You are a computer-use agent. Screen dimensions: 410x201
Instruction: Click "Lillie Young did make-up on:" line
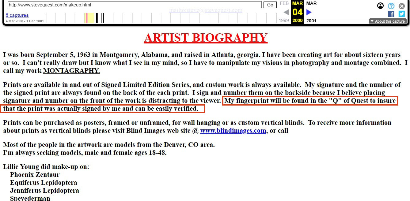click(46, 167)
